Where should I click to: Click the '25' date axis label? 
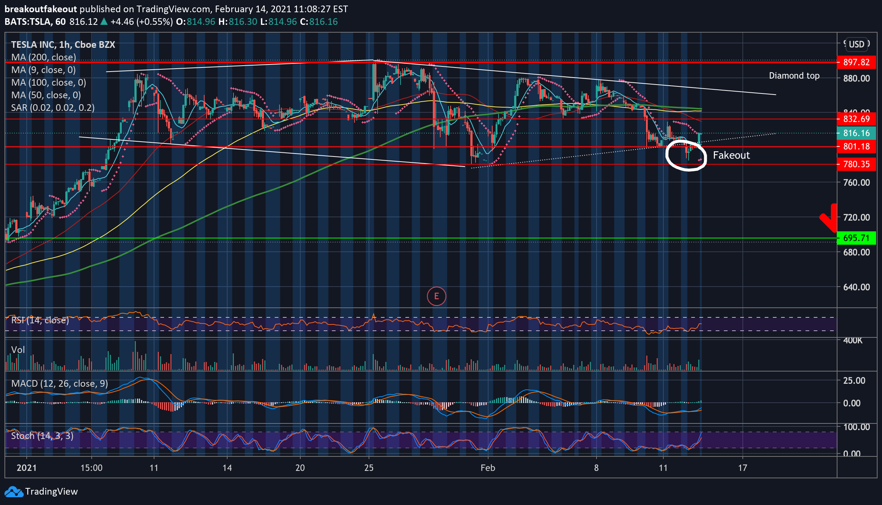[x=369, y=468]
